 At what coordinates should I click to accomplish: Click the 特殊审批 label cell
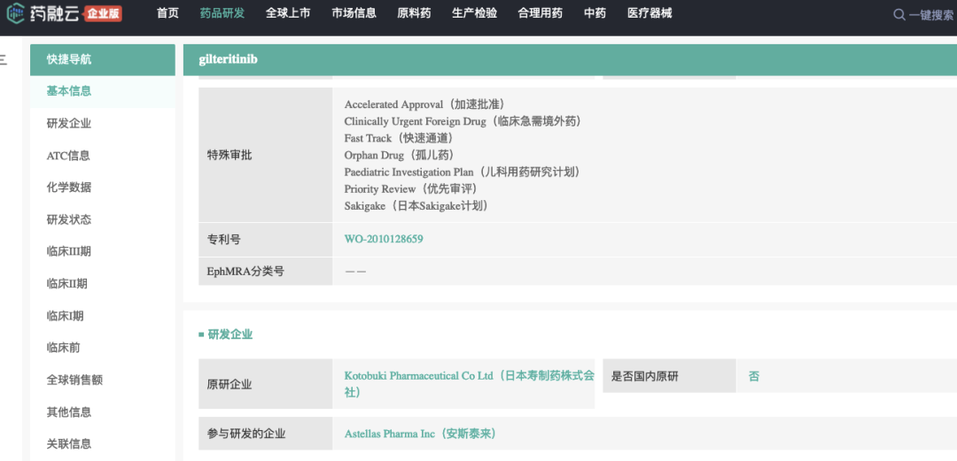(266, 155)
